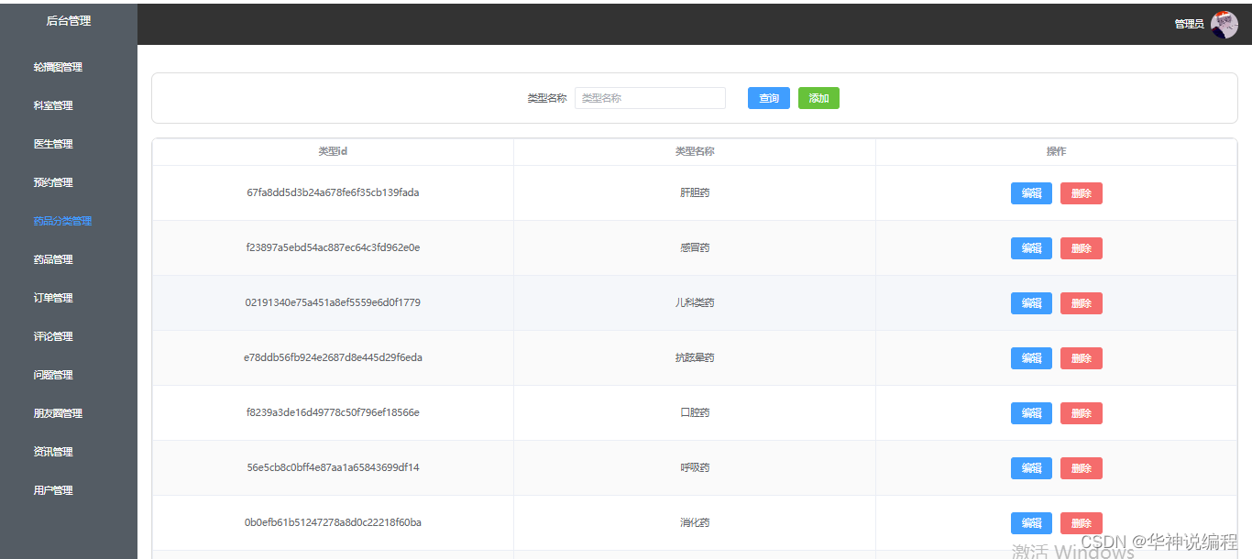Select id 56e5cb8c0bff4e87aa1a65843699df14
This screenshot has height=559, width=1252.
click(x=333, y=467)
